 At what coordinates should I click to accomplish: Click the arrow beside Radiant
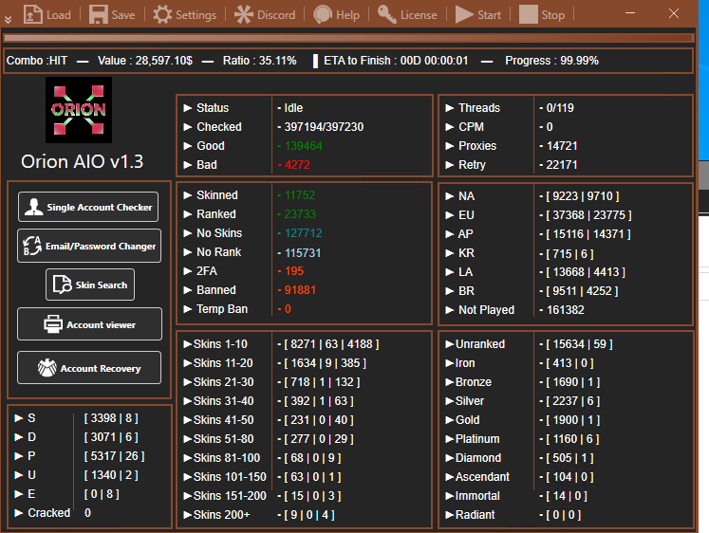coord(449,515)
